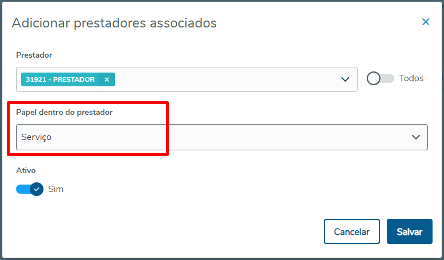
Task: Save with the Salvar button
Action: coord(409,231)
